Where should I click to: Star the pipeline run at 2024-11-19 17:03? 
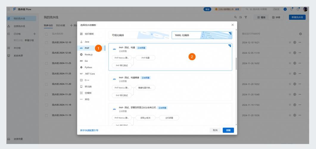(290, 105)
